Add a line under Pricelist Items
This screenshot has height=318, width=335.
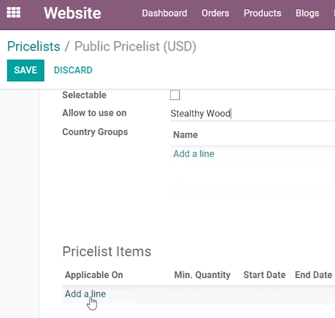coord(85,294)
